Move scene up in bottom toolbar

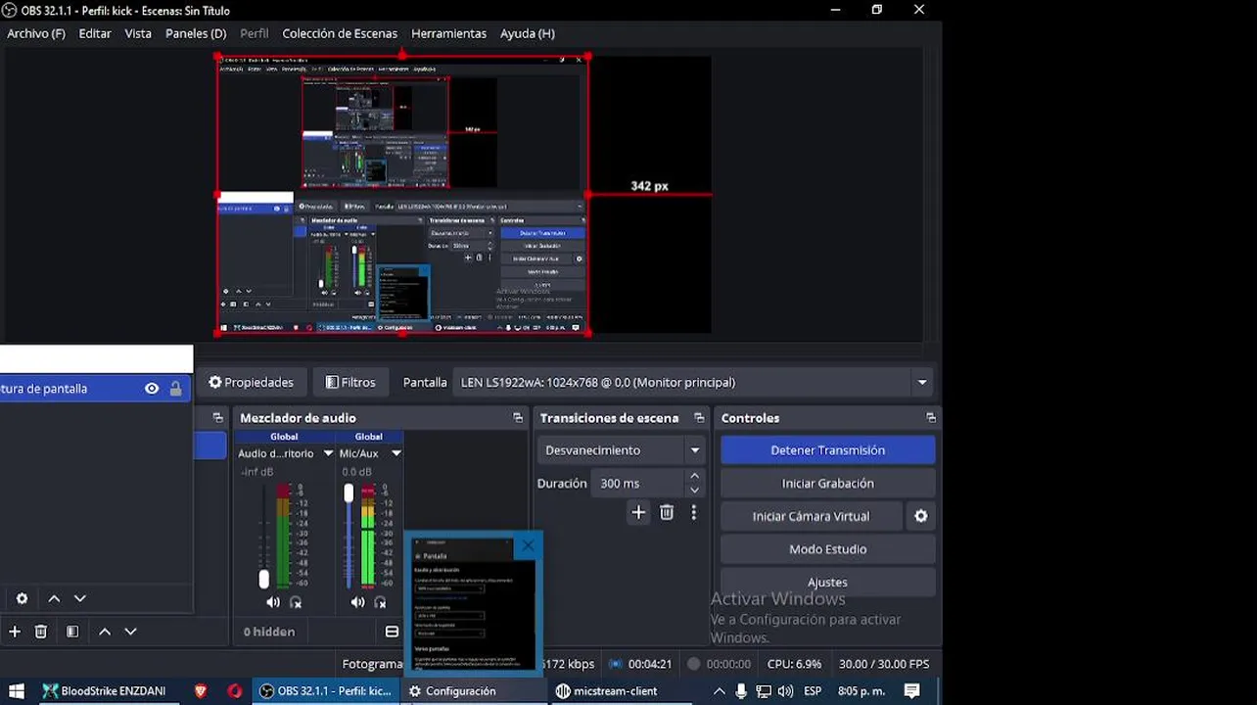(105, 632)
